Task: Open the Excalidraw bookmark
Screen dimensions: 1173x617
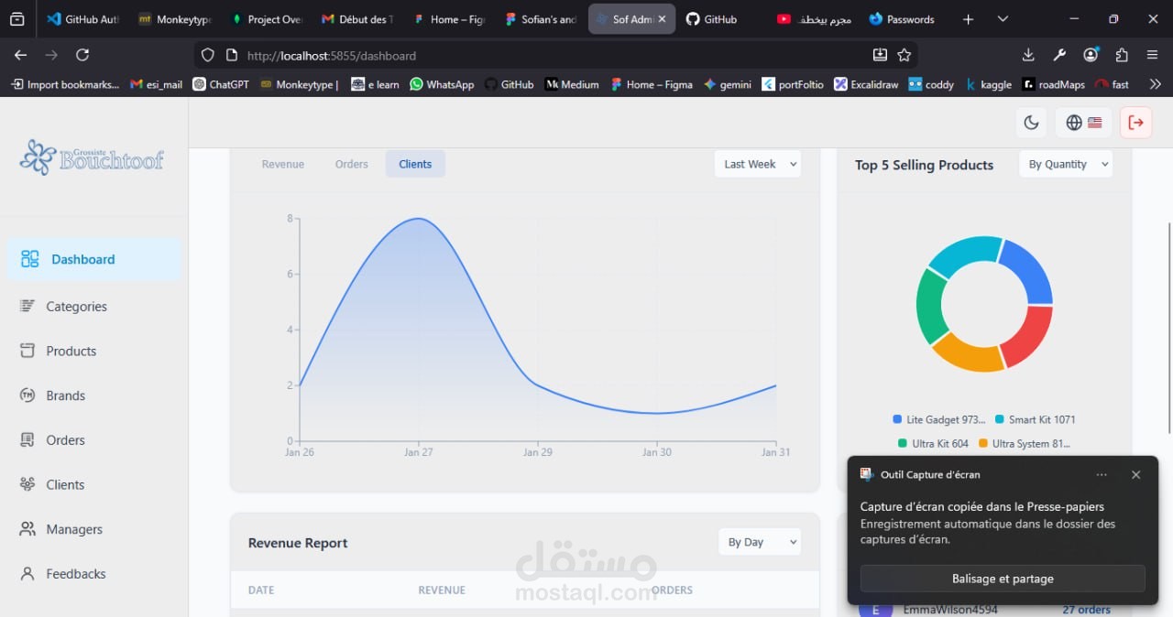Action: (x=866, y=84)
